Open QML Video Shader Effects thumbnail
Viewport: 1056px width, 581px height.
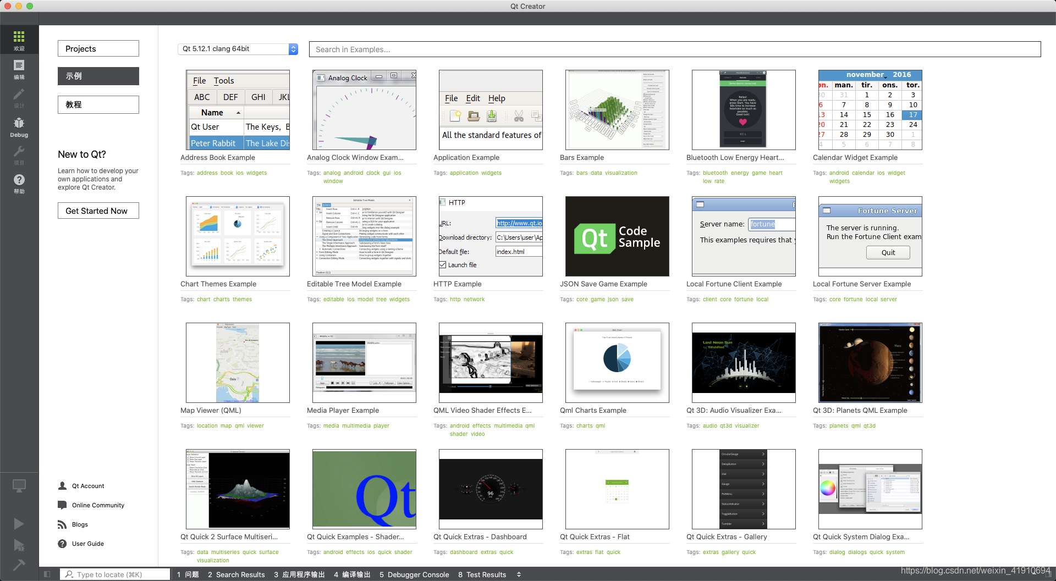point(491,363)
